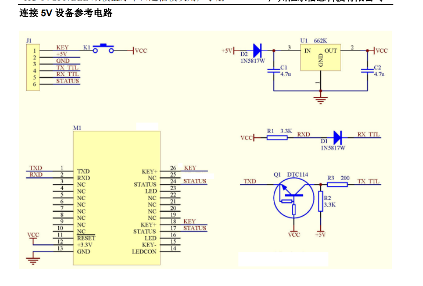Click the LEDCON pin label on M1
423x286 pixels.
pyautogui.click(x=144, y=252)
